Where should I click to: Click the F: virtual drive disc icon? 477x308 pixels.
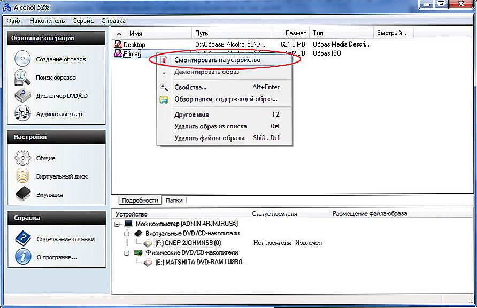pos(148,243)
